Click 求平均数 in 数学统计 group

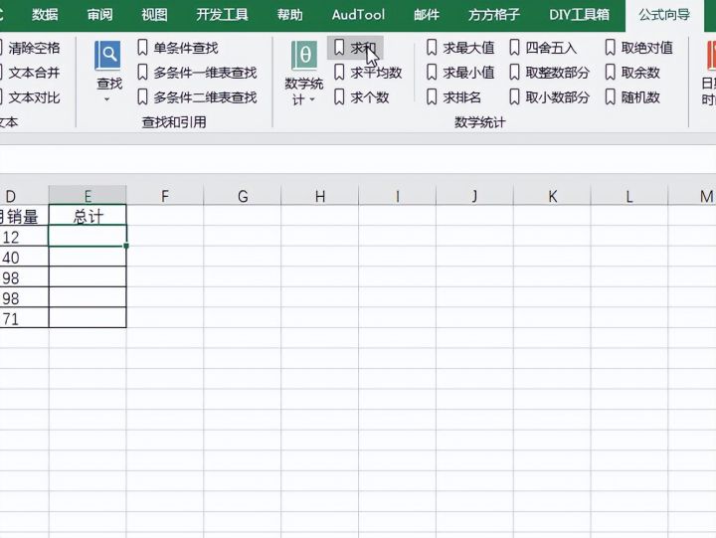pos(368,73)
